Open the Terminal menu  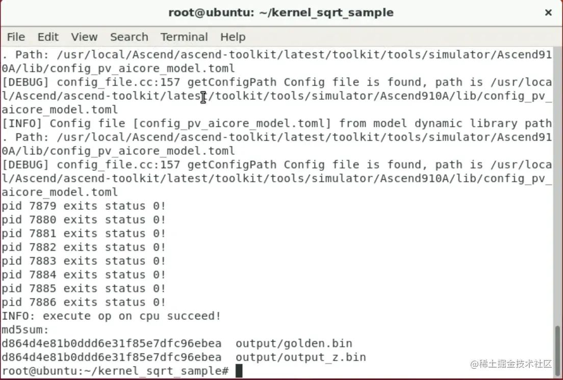coord(184,37)
